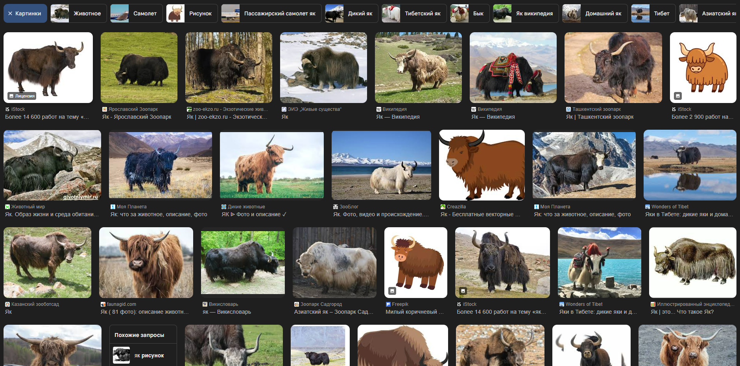
Task: Select the Домашний як chip
Action: coord(595,13)
